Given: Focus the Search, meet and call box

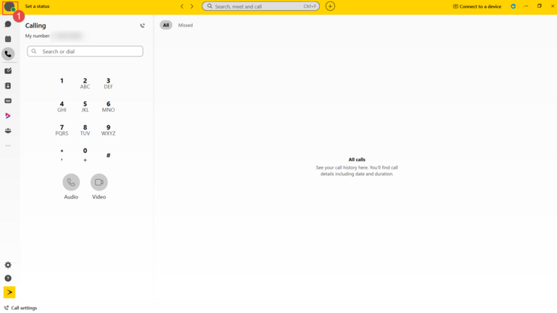Looking at the screenshot, I should click(x=261, y=7).
